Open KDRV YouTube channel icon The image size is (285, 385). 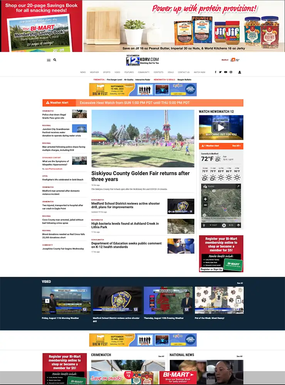point(226,72)
